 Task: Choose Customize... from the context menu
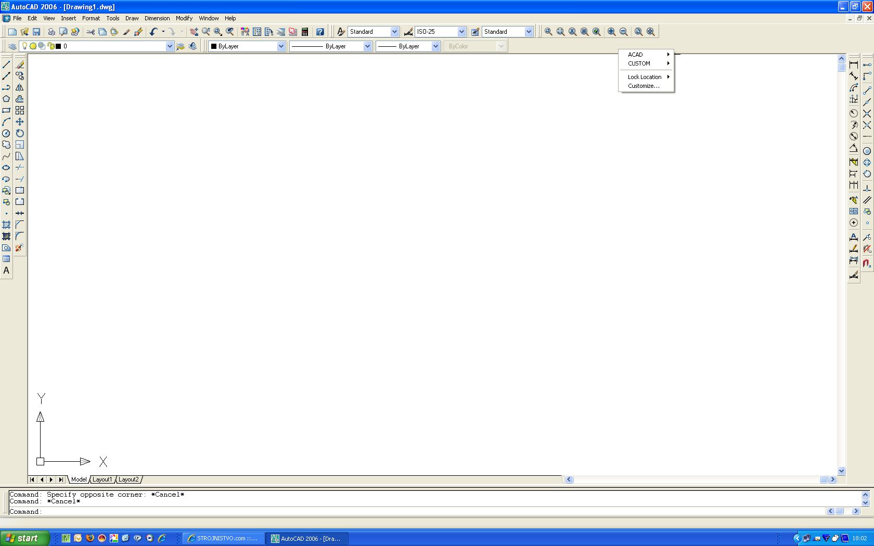pos(644,86)
